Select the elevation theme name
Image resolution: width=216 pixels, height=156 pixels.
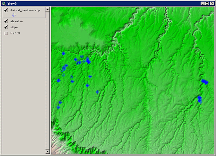(16, 21)
